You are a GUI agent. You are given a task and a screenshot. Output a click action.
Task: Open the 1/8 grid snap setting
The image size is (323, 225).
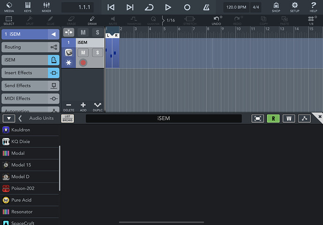[311, 21]
